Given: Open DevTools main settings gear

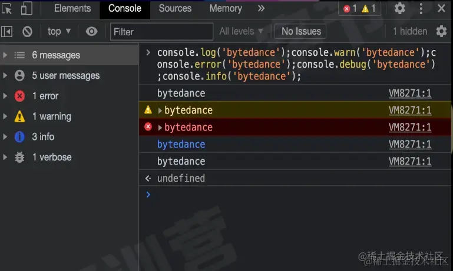Looking at the screenshot, I should (x=399, y=9).
